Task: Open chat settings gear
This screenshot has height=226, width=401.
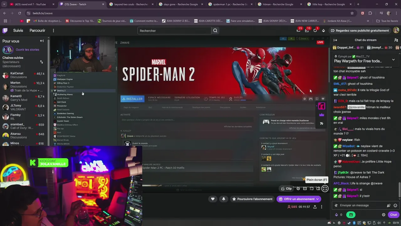Action: 383,215
